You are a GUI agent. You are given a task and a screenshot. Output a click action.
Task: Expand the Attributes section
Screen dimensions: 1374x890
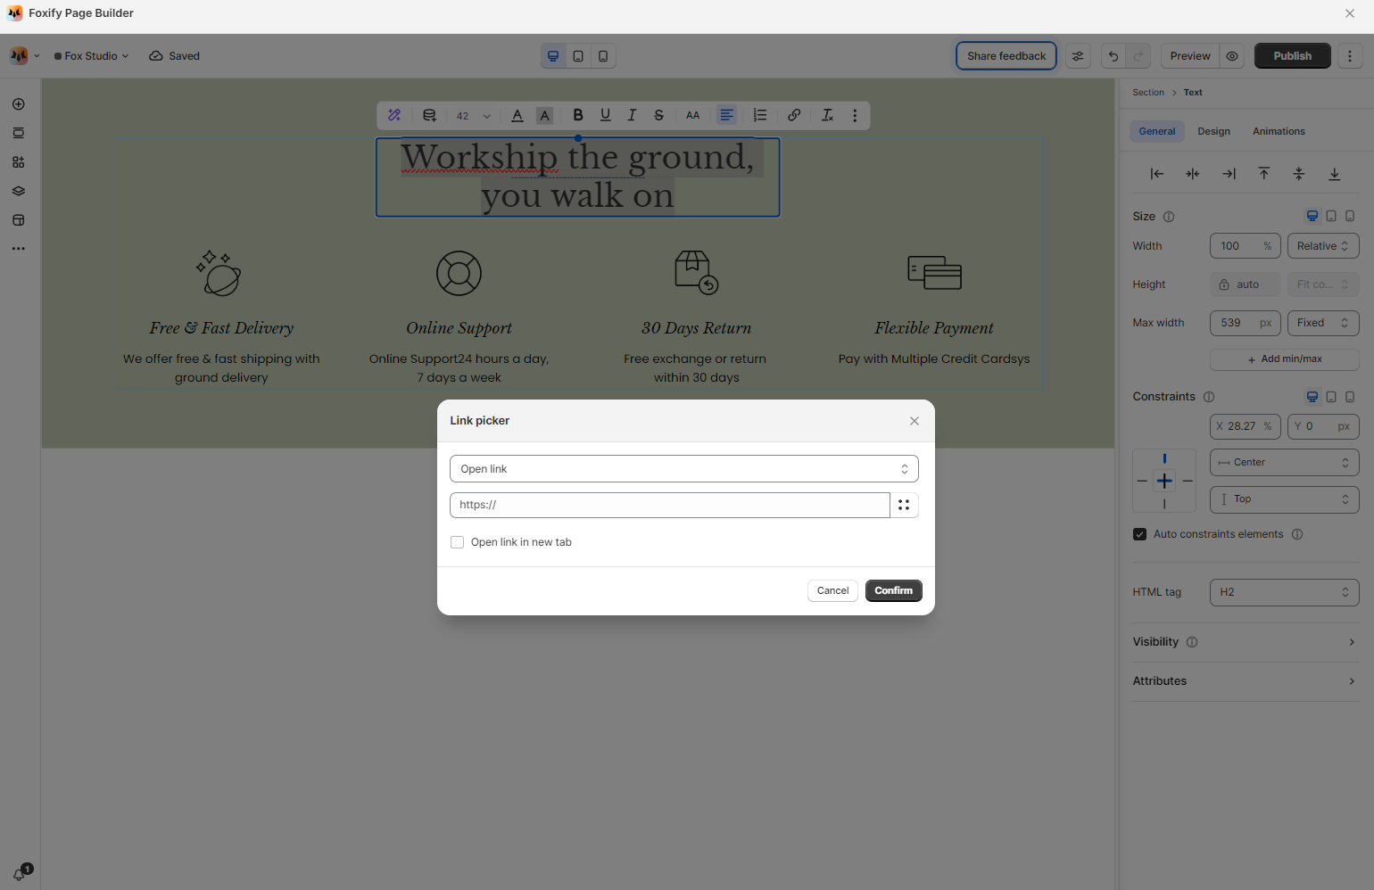(x=1246, y=681)
